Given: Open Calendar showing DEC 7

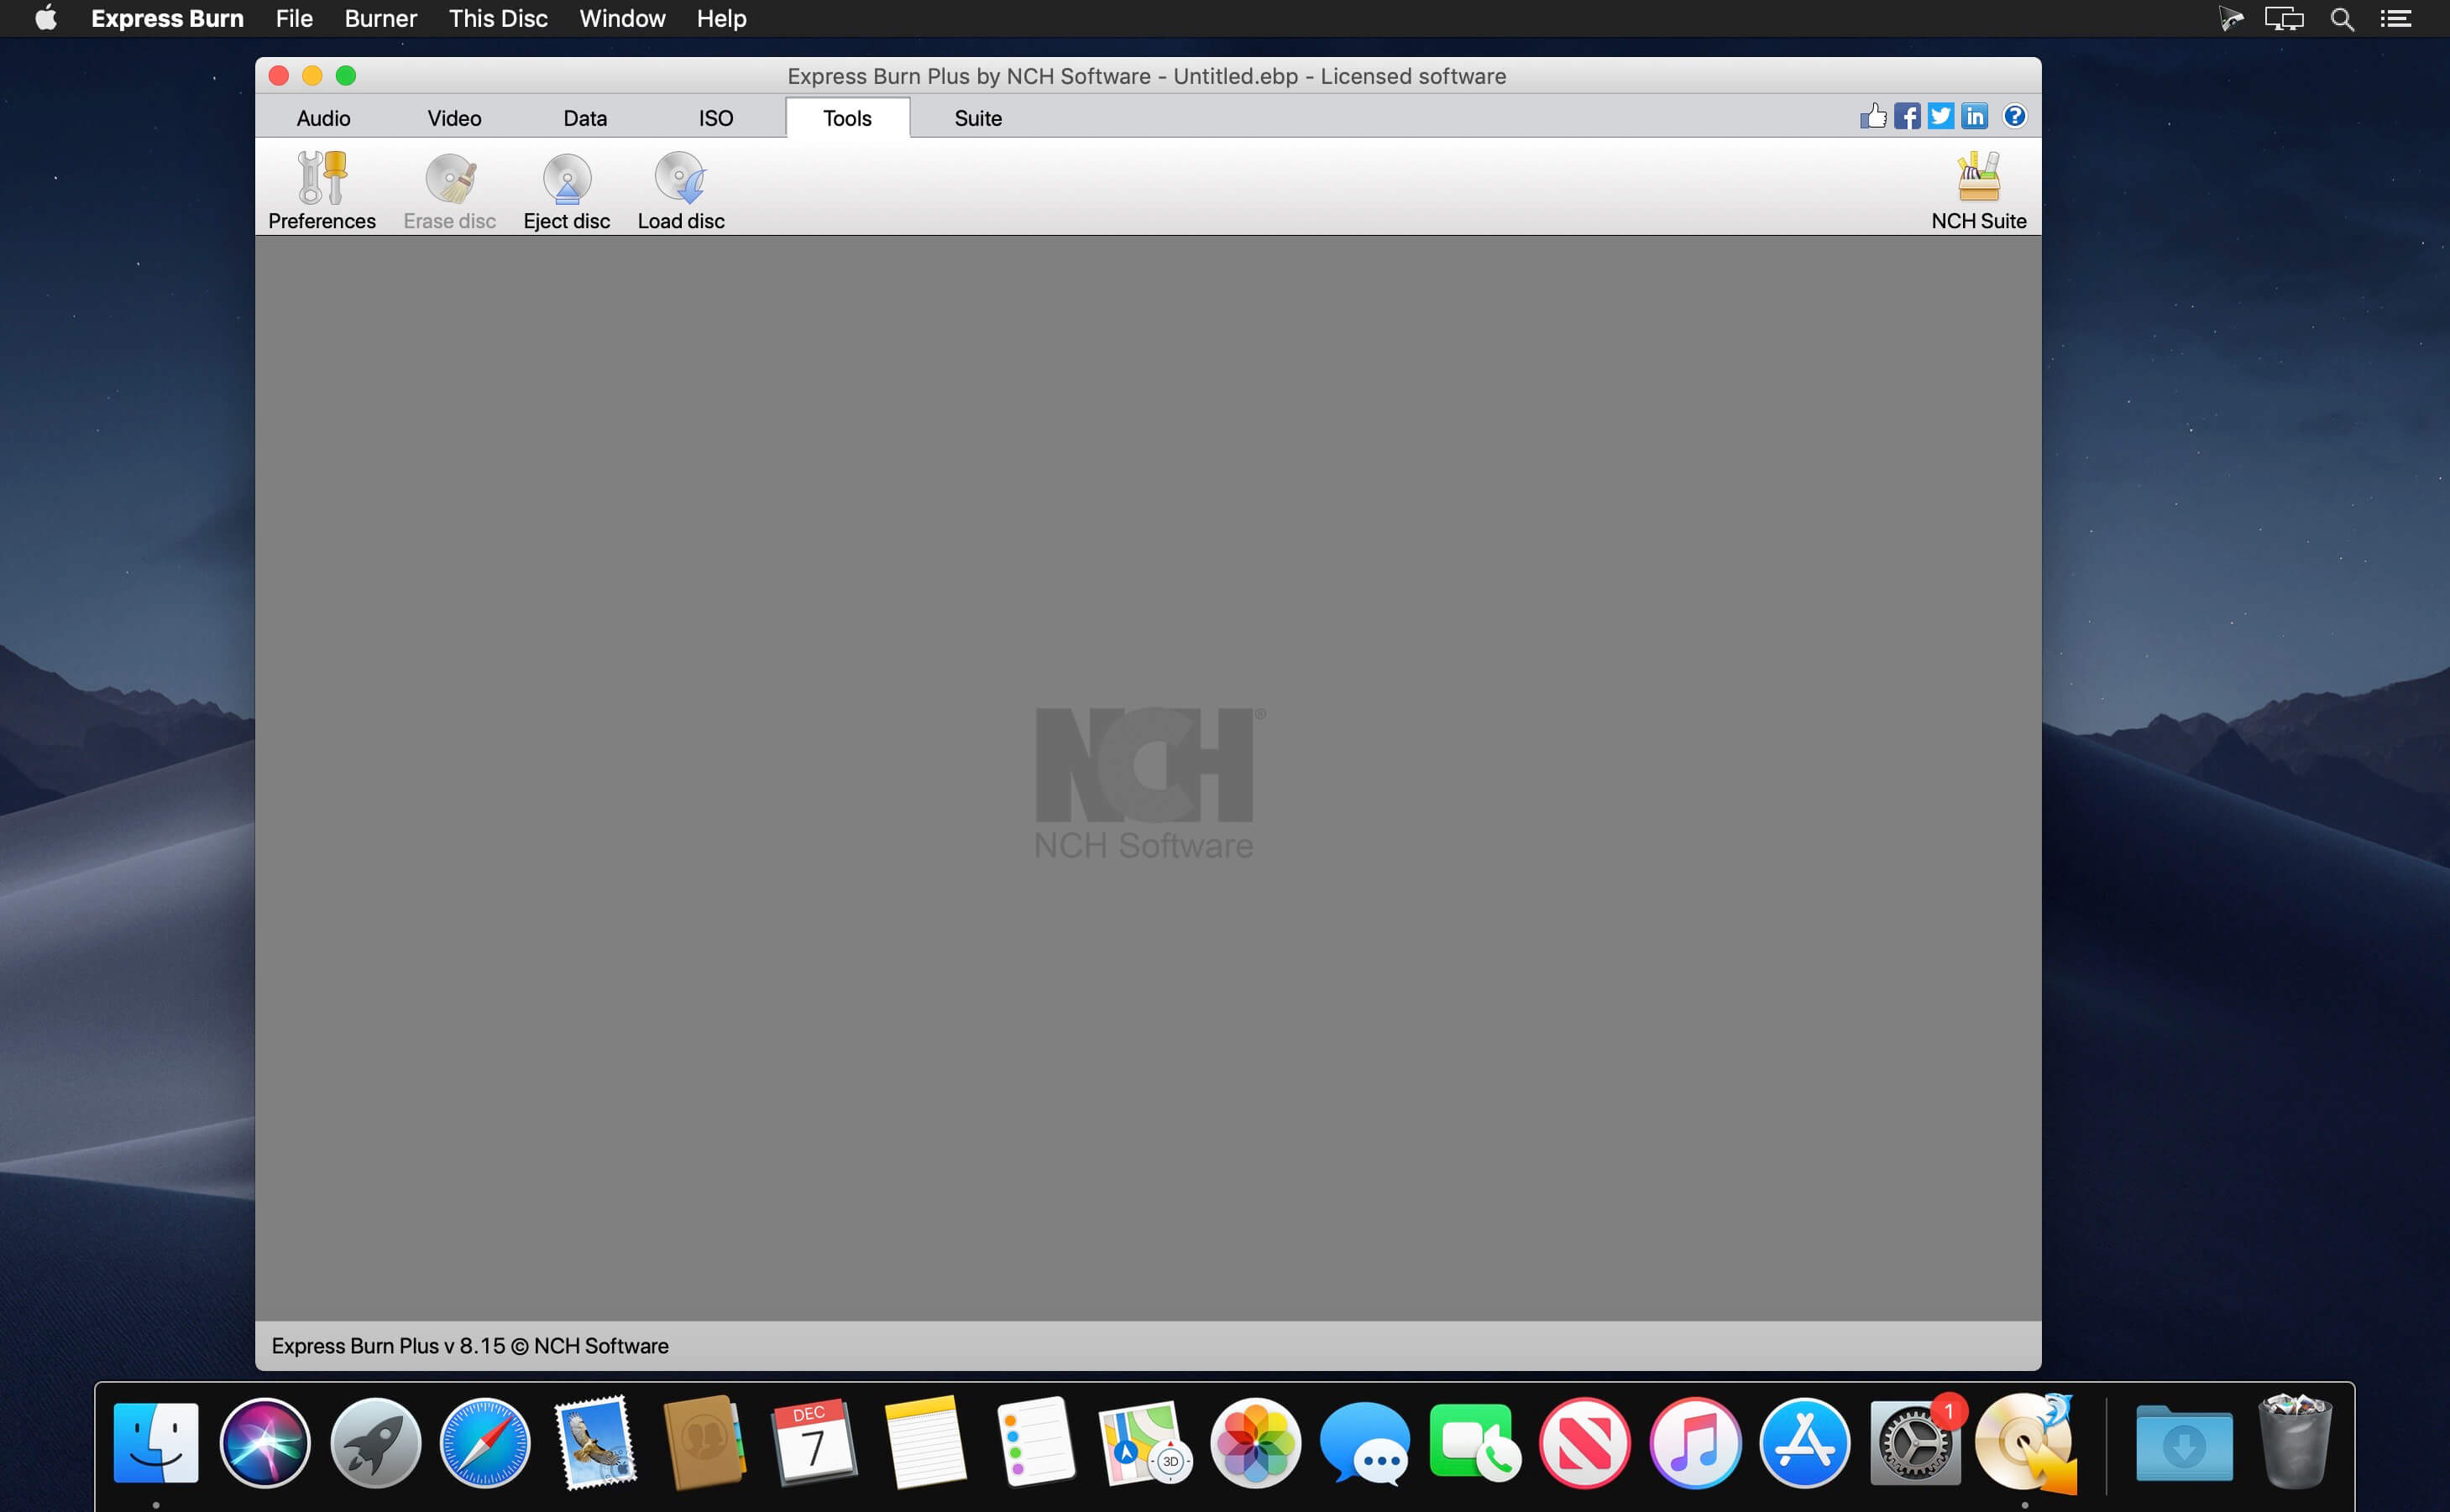Looking at the screenshot, I should (x=814, y=1442).
